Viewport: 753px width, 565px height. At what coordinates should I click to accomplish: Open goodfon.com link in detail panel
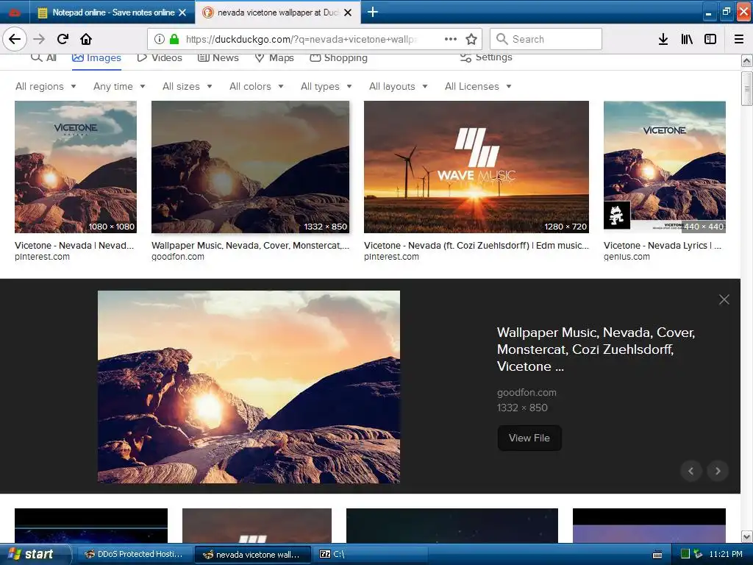tap(527, 393)
